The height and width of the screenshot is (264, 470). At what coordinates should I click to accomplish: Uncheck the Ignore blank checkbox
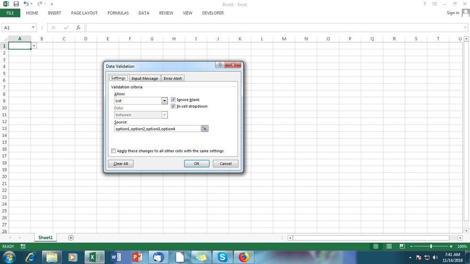(x=173, y=100)
